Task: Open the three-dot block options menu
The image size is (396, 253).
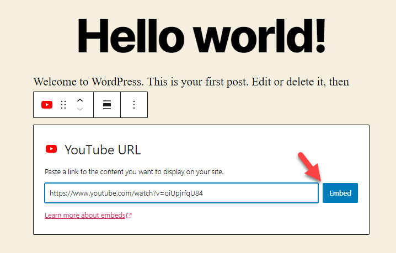Action: click(134, 105)
